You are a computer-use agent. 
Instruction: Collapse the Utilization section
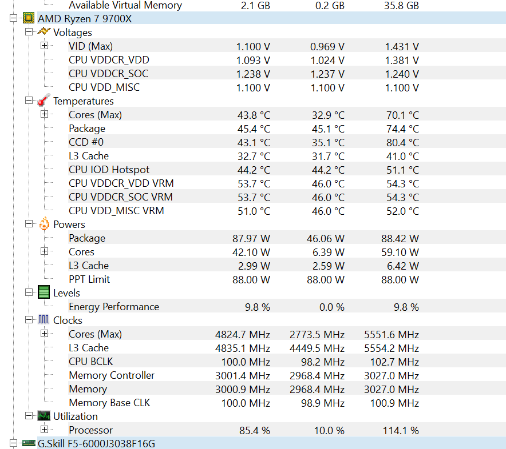(x=29, y=416)
